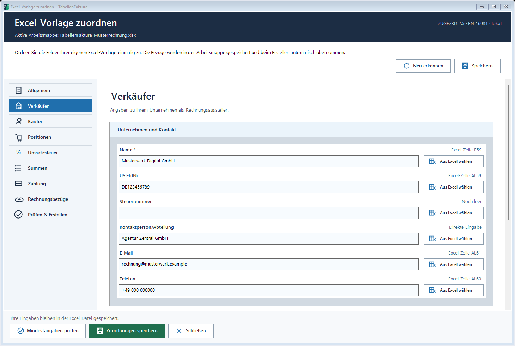Click the Speichern button at top right

(477, 66)
